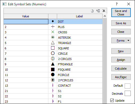135x104 pixels.
Task: Click the Assign button
Action: [x=121, y=60]
